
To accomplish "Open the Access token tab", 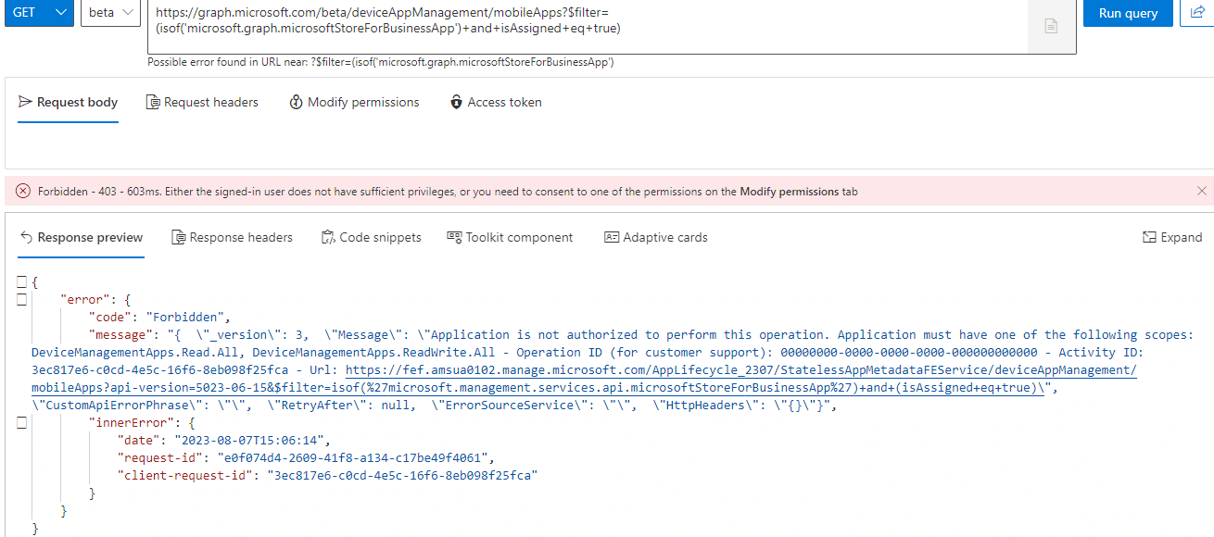I will coord(496,103).
